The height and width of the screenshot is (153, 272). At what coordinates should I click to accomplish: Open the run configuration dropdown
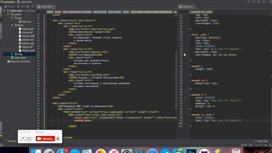249,2
